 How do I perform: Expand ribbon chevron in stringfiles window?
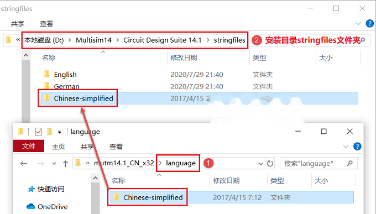click(x=358, y=24)
